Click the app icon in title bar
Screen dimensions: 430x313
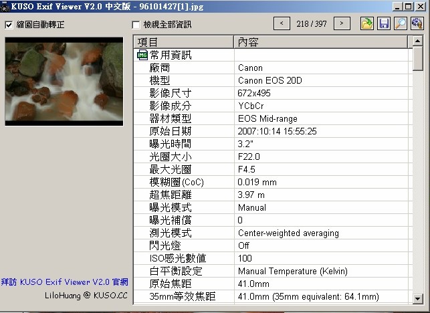point(5,7)
